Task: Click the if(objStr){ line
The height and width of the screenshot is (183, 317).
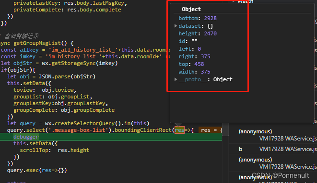Action: point(18,70)
